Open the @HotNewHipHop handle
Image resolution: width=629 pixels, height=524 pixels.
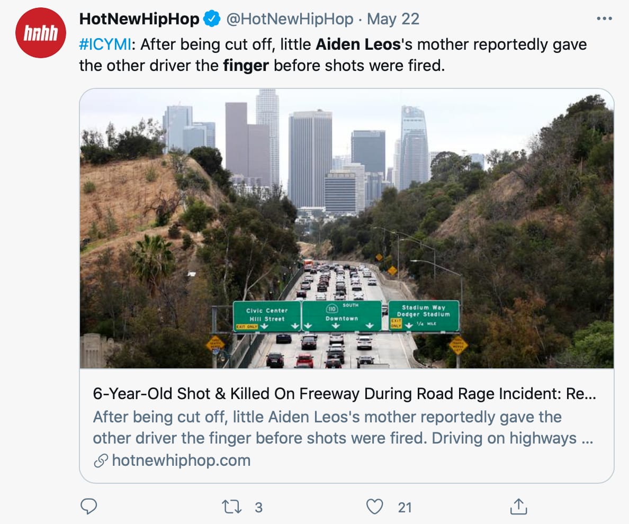[x=290, y=20]
